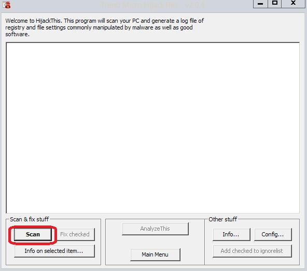Minimize the HijackThis window
307x271 pixels.
(260, 4)
